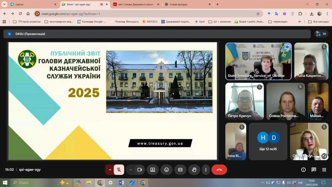
Task: Click the red leave call button
Action: pyautogui.click(x=219, y=170)
